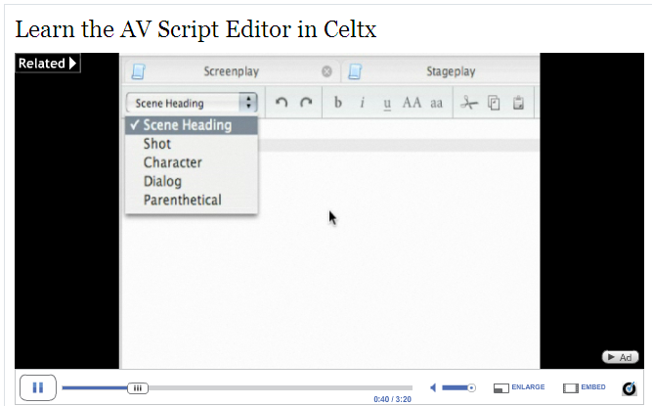Click the enlarge screen icon

501,387
